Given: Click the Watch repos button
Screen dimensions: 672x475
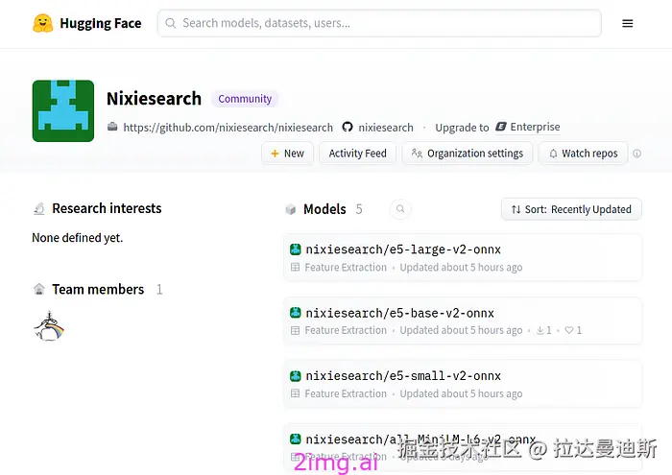Looking at the screenshot, I should 584,154.
